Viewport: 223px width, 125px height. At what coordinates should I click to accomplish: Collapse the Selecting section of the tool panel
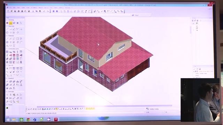click(x=7, y=20)
